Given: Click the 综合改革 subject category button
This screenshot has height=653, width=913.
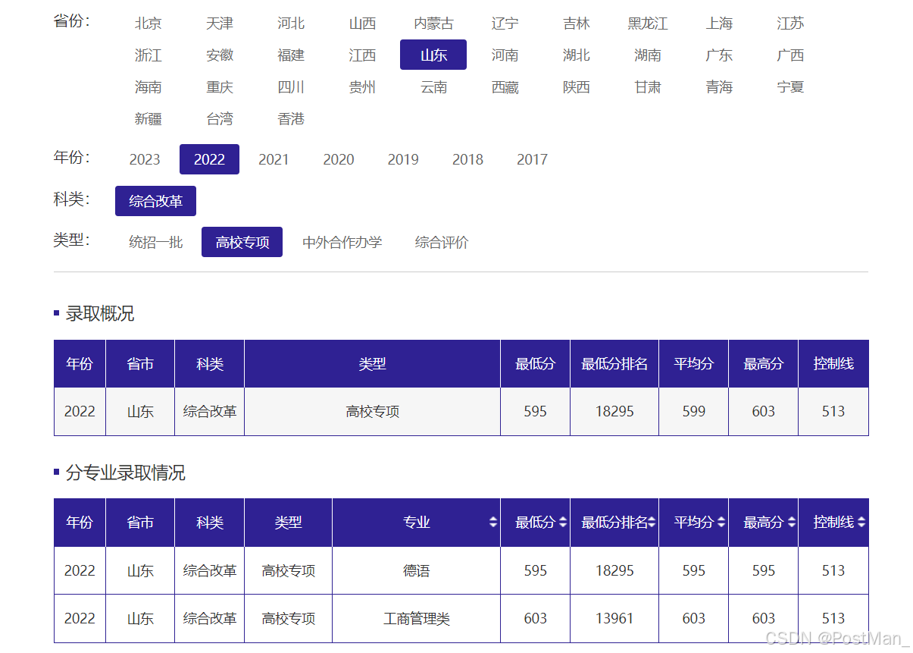Looking at the screenshot, I should click(155, 201).
